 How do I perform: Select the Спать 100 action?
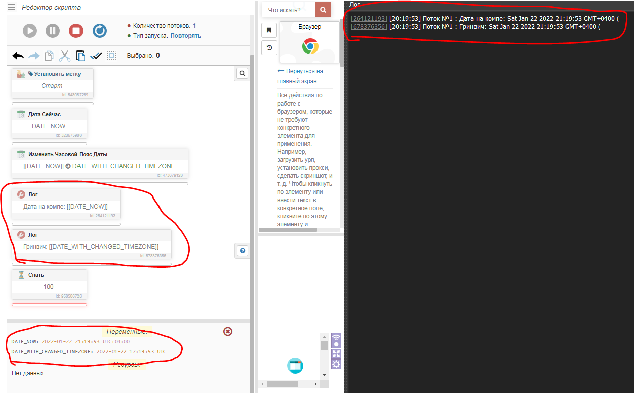[49, 284]
